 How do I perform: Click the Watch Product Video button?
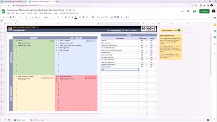(171, 30)
